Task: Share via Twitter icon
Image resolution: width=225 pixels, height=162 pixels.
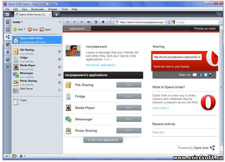Action: pyautogui.click(x=206, y=75)
